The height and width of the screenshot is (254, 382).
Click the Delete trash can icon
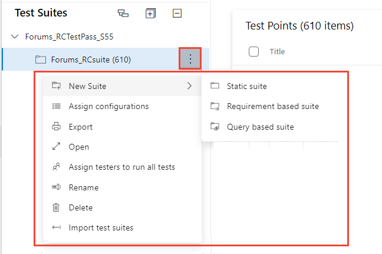click(x=57, y=207)
